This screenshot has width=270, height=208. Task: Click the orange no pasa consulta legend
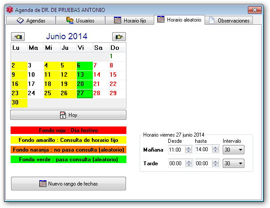tap(68, 150)
